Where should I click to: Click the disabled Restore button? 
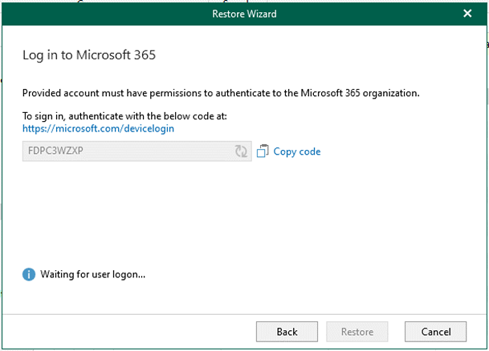357,332
